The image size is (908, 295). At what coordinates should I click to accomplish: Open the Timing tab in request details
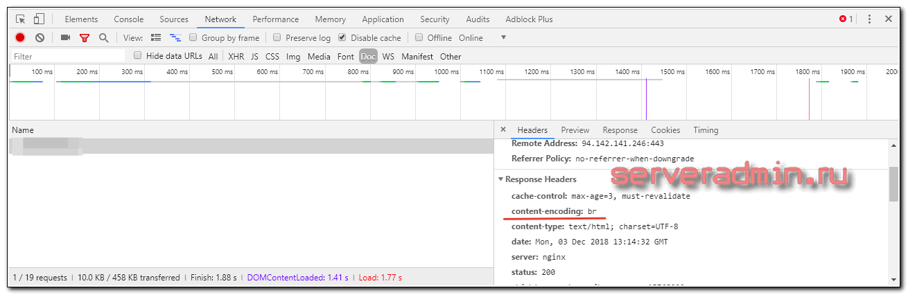point(706,130)
